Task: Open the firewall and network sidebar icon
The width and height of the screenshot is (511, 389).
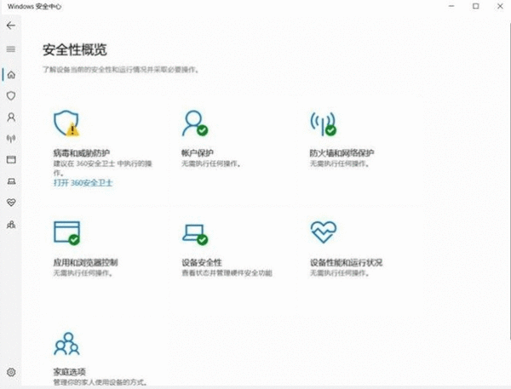Action: point(11,138)
